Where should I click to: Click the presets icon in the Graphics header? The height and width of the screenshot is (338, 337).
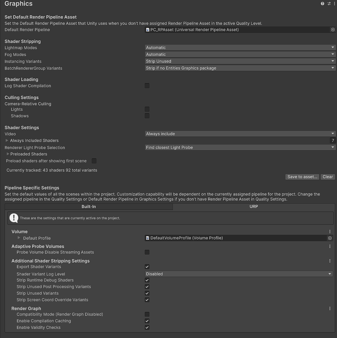(328, 3)
